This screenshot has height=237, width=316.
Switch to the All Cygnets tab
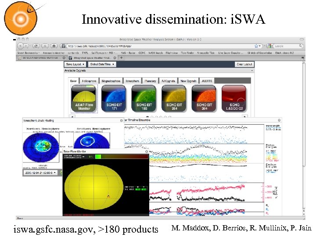[168, 81]
